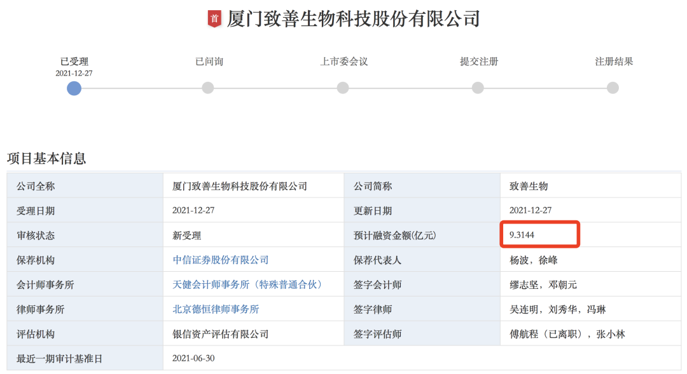This screenshot has width=687, height=374.
Task: Click the 保荐代表人 label cell
Action: [422, 260]
